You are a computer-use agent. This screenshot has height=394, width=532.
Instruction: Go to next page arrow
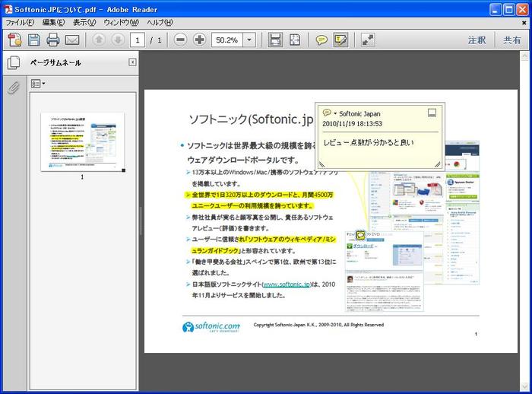coord(118,40)
